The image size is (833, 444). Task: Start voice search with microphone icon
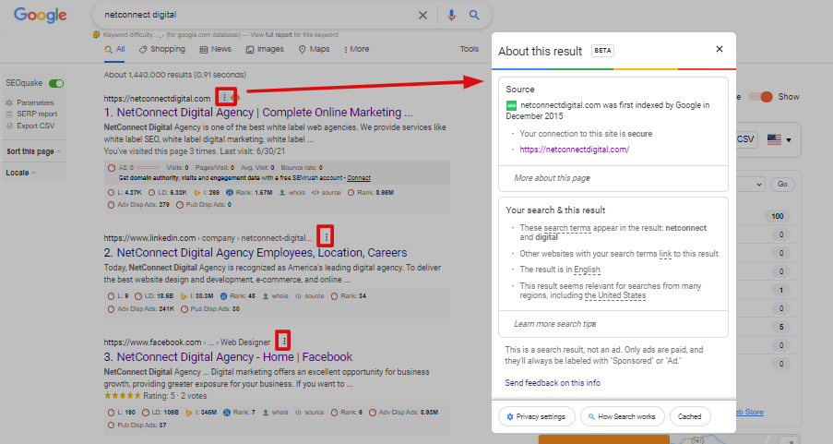pyautogui.click(x=451, y=16)
